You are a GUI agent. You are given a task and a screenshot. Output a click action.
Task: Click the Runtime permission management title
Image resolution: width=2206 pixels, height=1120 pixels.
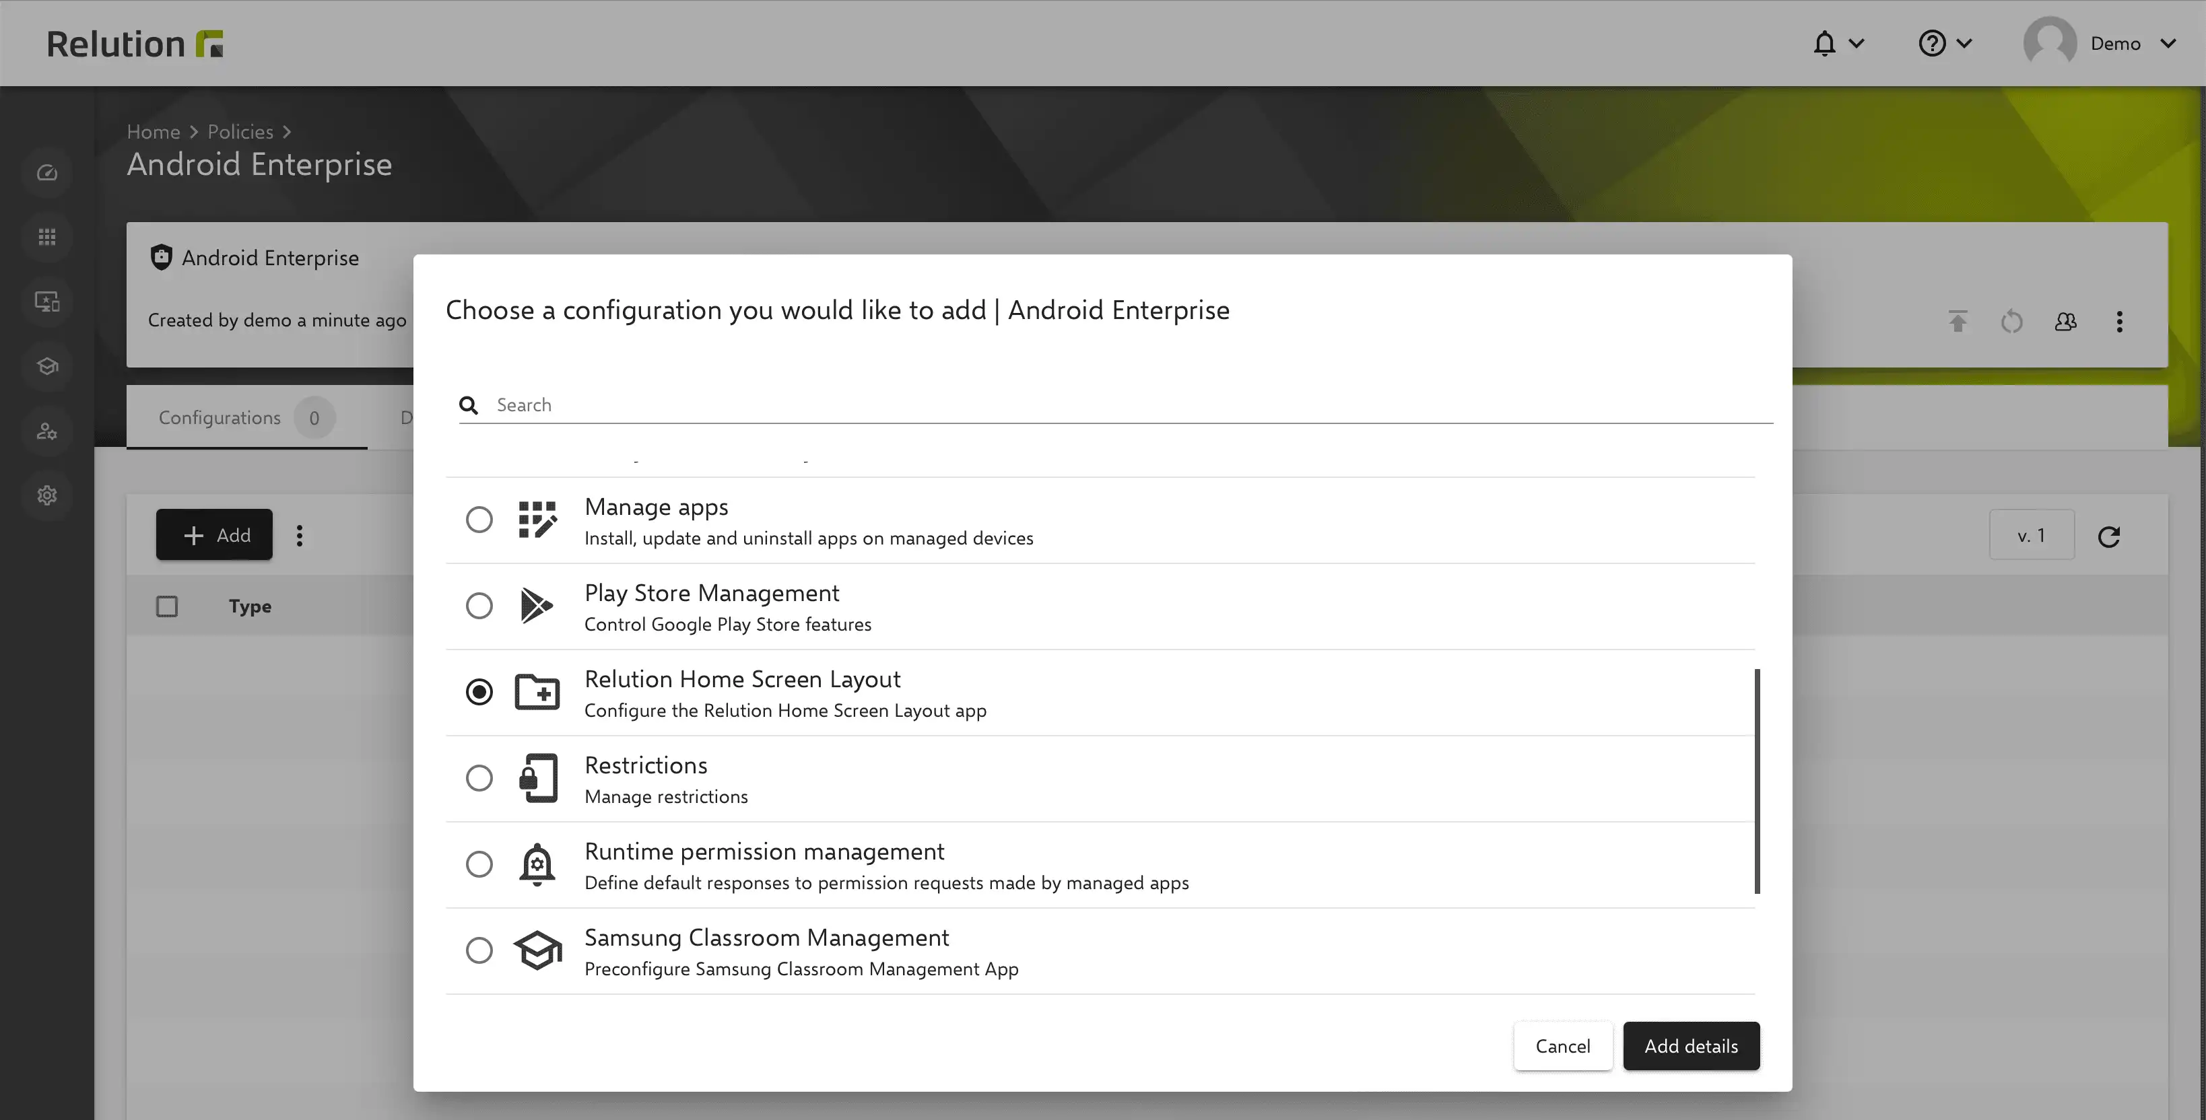[765, 851]
